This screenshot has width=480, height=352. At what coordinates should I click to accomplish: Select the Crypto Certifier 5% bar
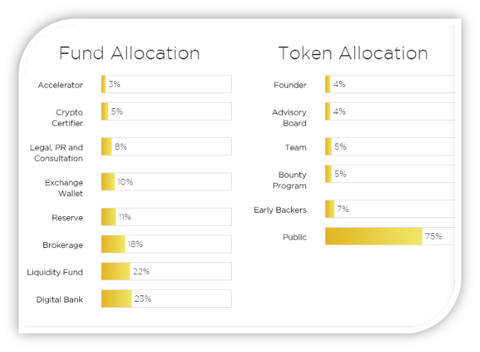(x=166, y=112)
